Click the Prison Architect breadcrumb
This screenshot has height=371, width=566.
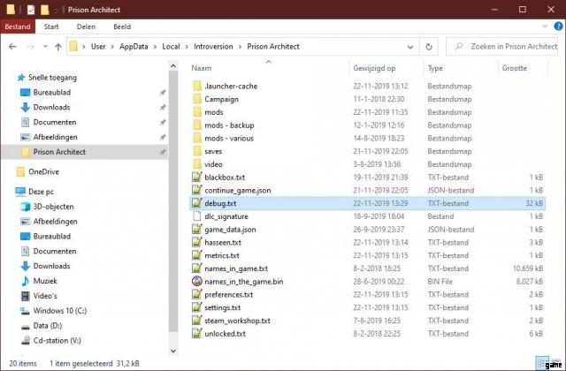(x=273, y=47)
